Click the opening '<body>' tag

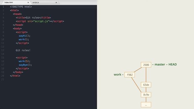click(17, 28)
